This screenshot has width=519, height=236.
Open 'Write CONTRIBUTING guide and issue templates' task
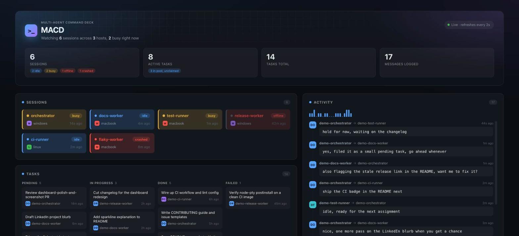coord(190,218)
